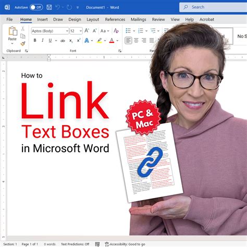The height and width of the screenshot is (247, 247).
Task: Click the 0 words count
Action: click(50, 244)
